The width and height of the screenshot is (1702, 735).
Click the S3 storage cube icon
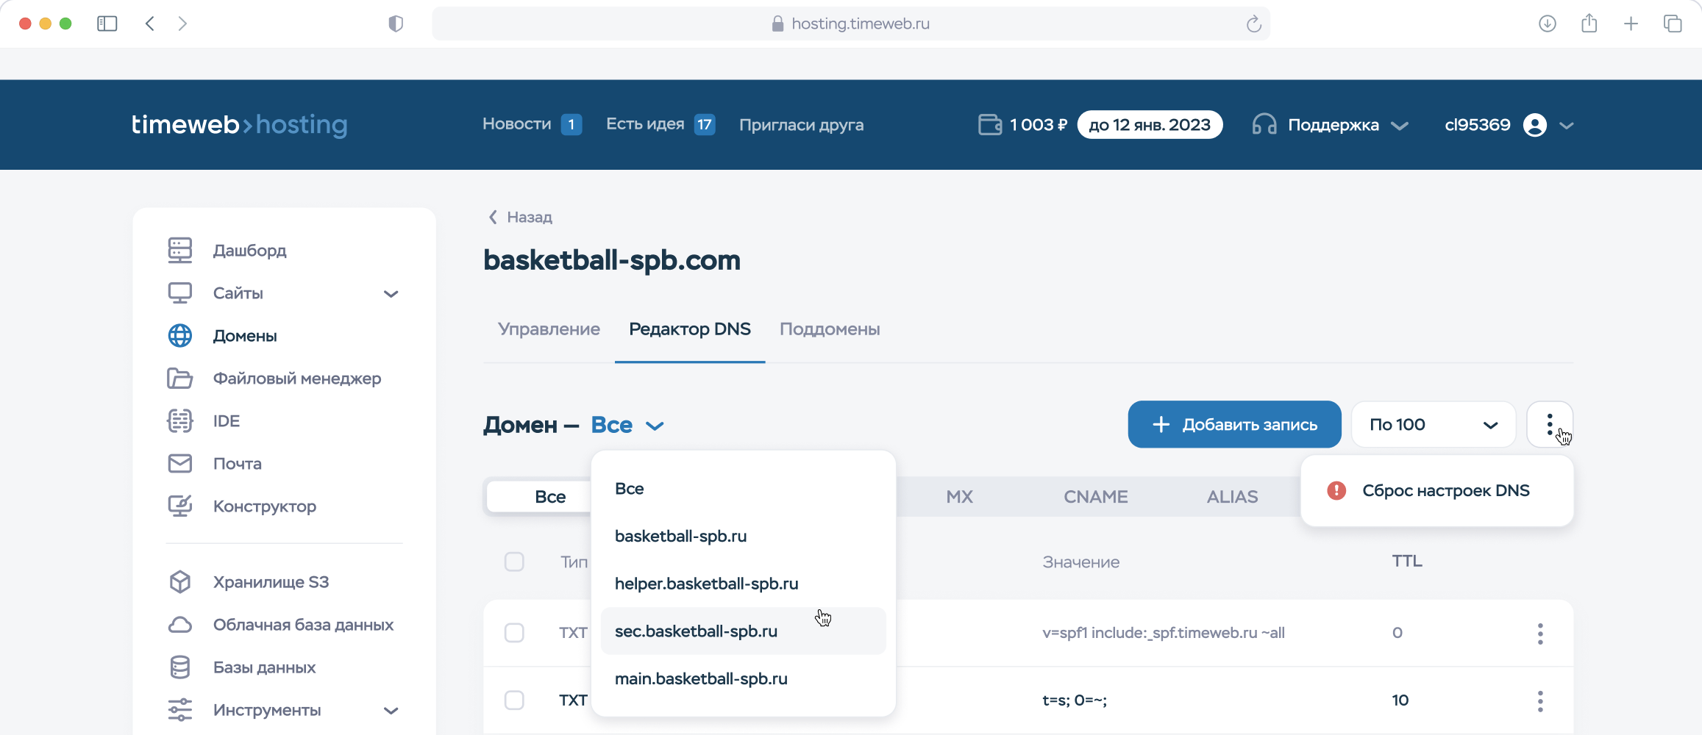click(180, 582)
